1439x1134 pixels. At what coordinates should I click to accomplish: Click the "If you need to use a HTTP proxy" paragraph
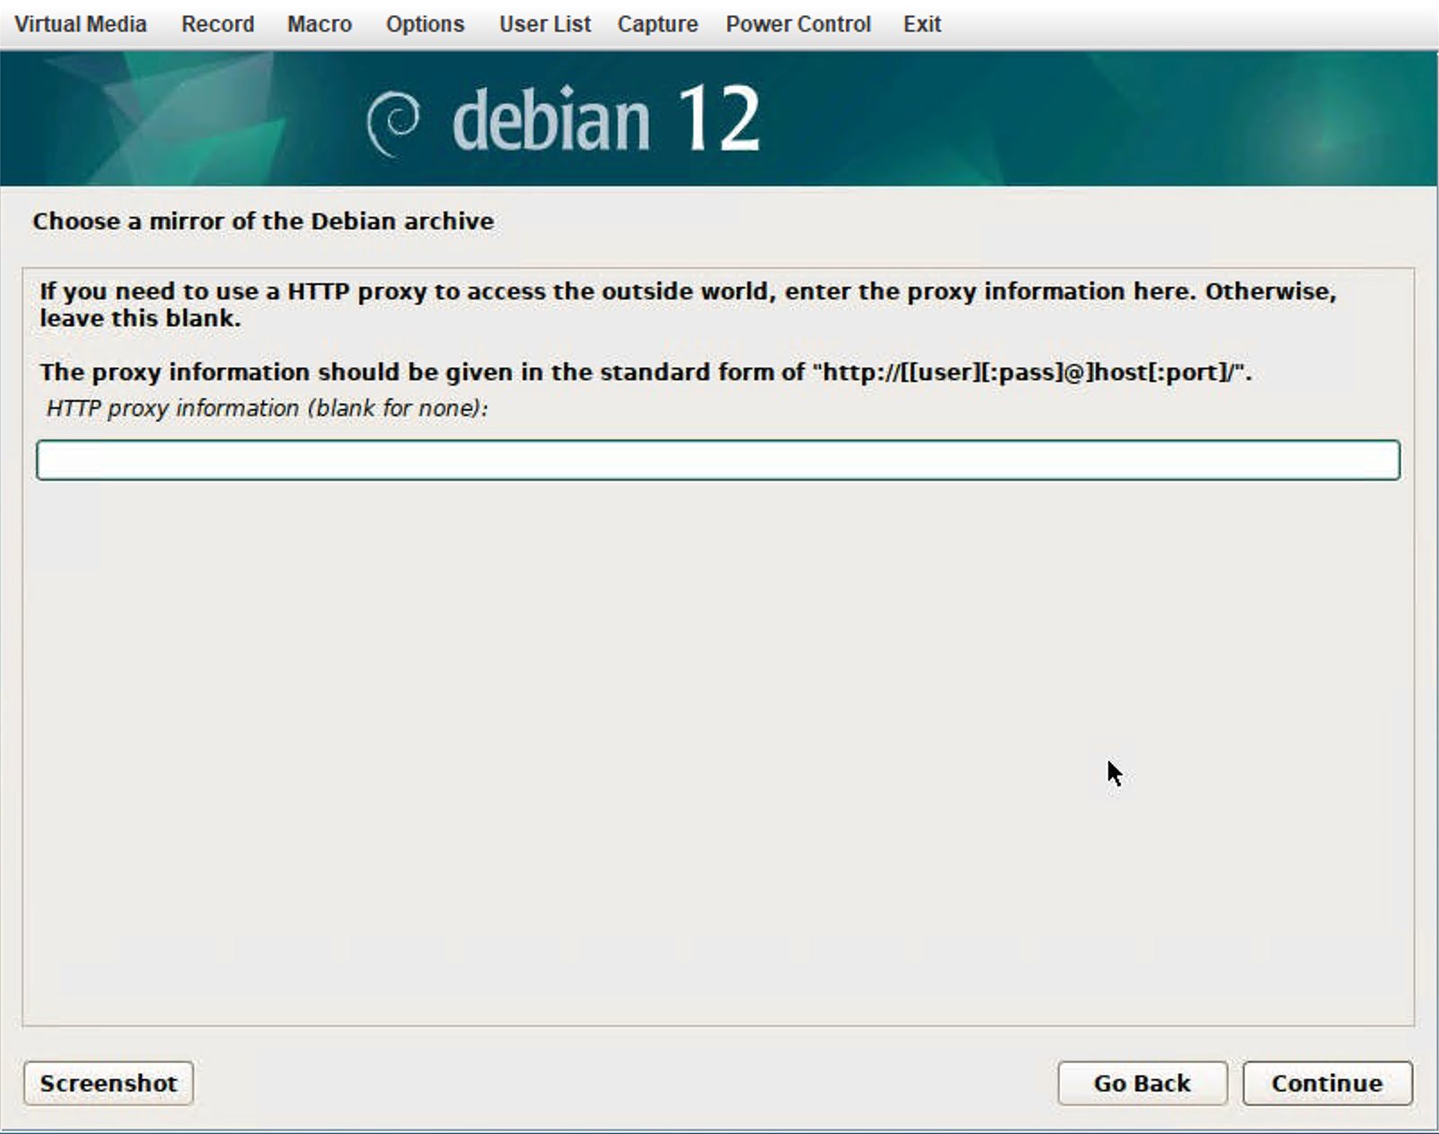[x=687, y=304]
